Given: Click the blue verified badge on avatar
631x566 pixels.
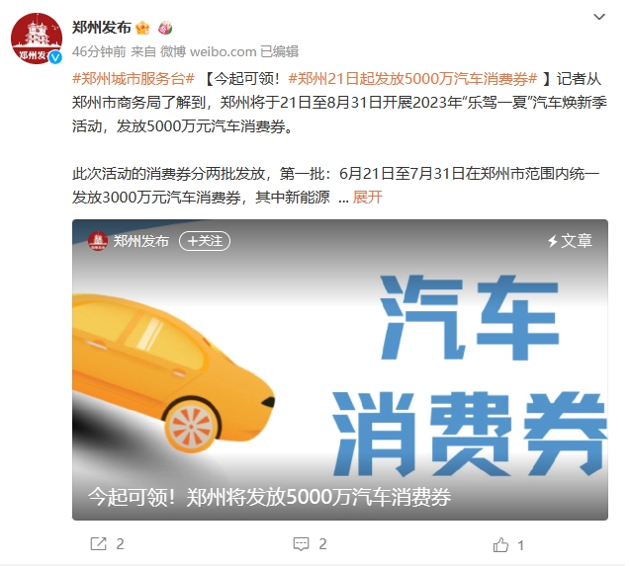Looking at the screenshot, I should [55, 57].
